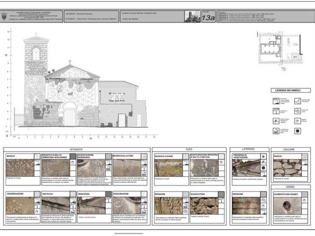This screenshot has width=315, height=236.
Task: Click the pollution icon on the DISTACCO card
Action: pos(73,212)
